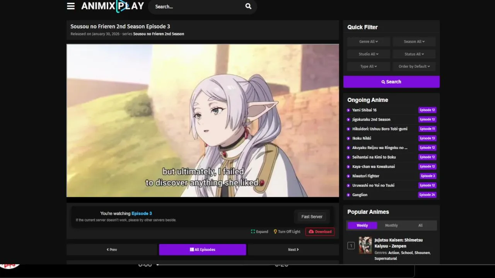Click the blue Episode 3 text
Viewport: 495px width, 278px height.
pyautogui.click(x=142, y=214)
